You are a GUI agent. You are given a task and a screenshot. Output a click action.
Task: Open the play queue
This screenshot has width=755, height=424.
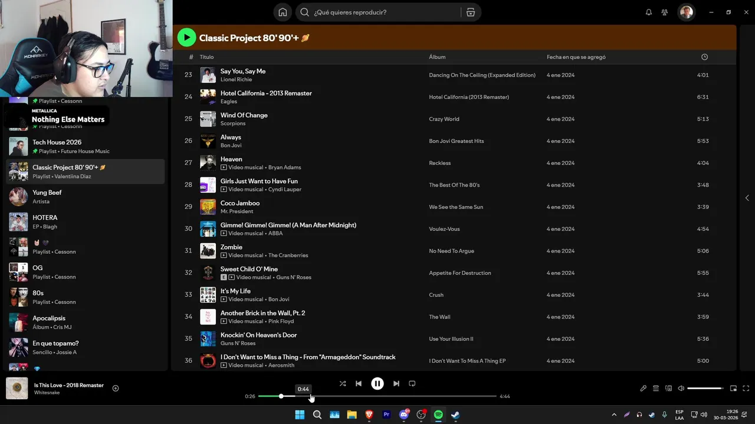pos(656,388)
